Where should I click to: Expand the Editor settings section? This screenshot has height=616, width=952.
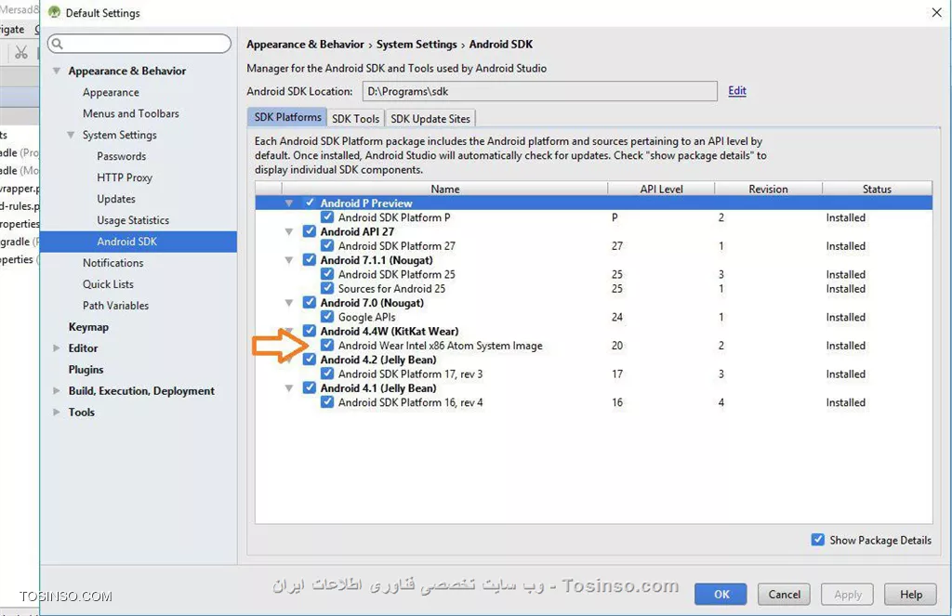(57, 347)
